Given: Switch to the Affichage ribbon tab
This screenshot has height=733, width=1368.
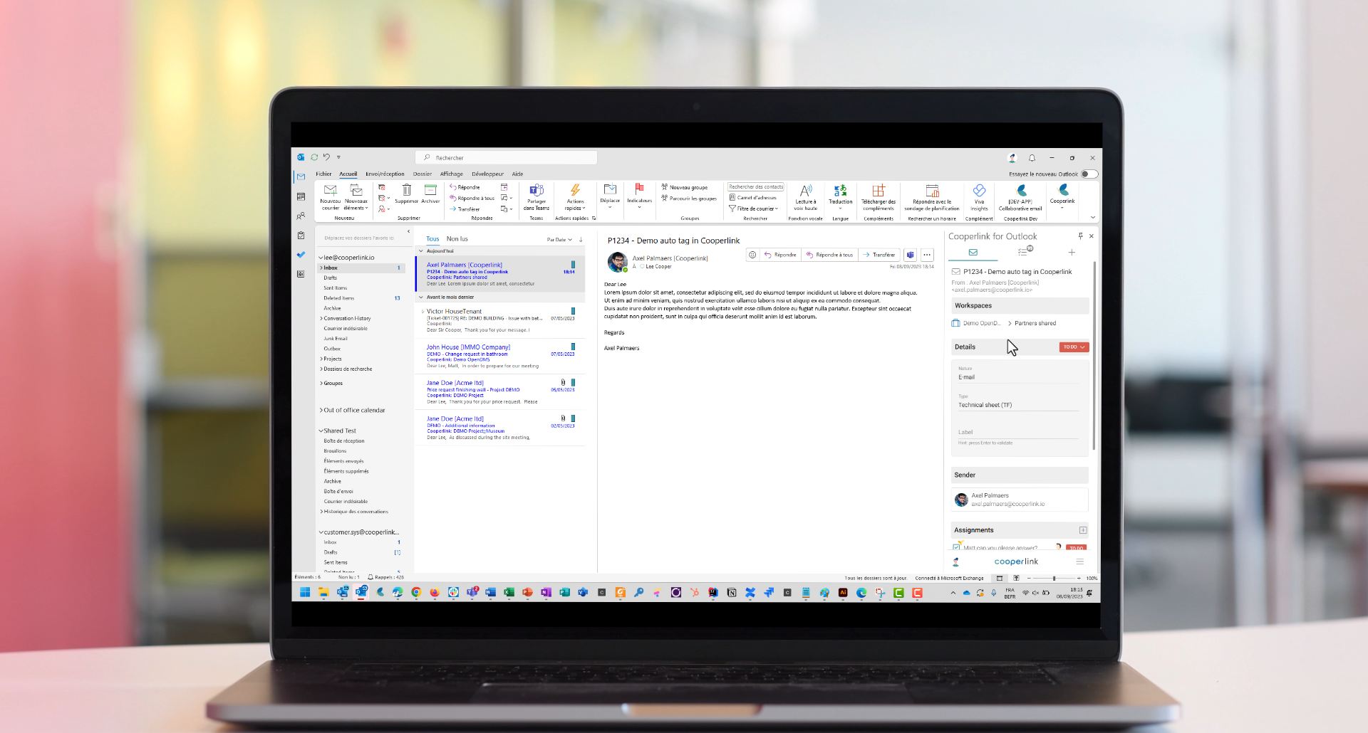Looking at the screenshot, I should 452,174.
